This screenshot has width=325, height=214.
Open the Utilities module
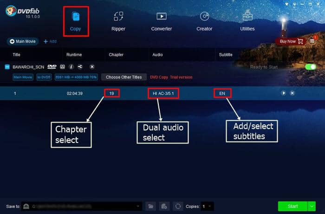(x=247, y=22)
